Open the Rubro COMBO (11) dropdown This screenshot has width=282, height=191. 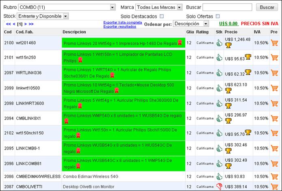pos(67,7)
